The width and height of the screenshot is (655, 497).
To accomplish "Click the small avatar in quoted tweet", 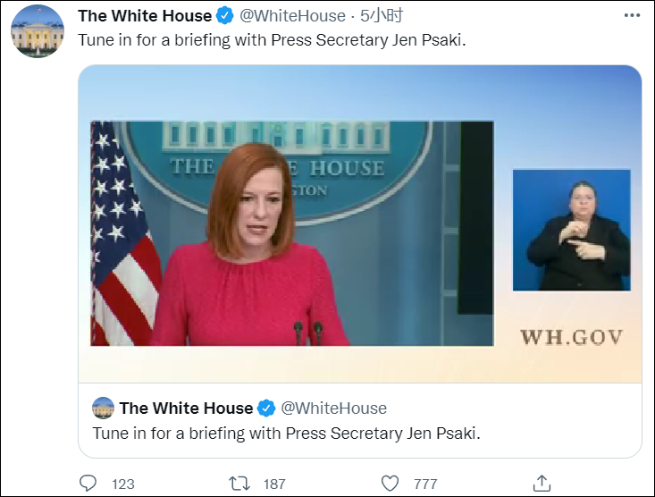I will click(103, 408).
